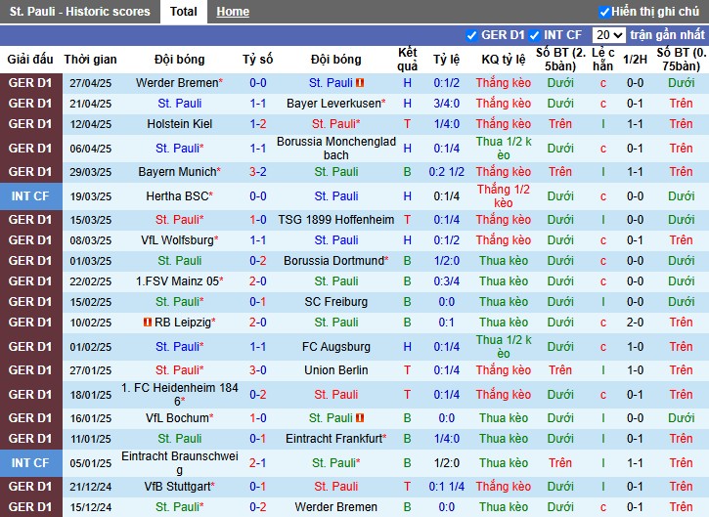Click Holstein Kiel team name
The width and height of the screenshot is (709, 517).
(x=180, y=124)
